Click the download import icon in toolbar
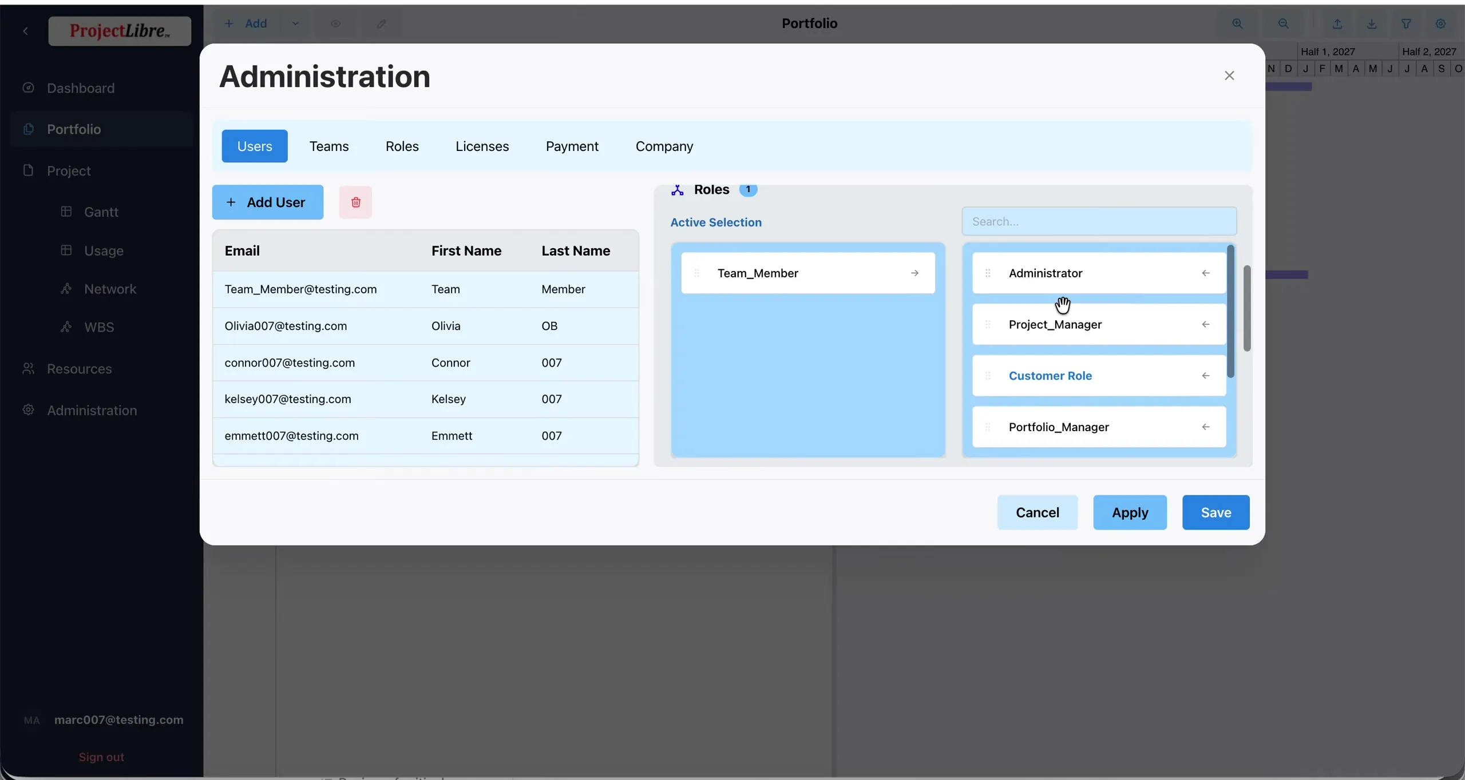This screenshot has height=780, width=1465. [1372, 23]
